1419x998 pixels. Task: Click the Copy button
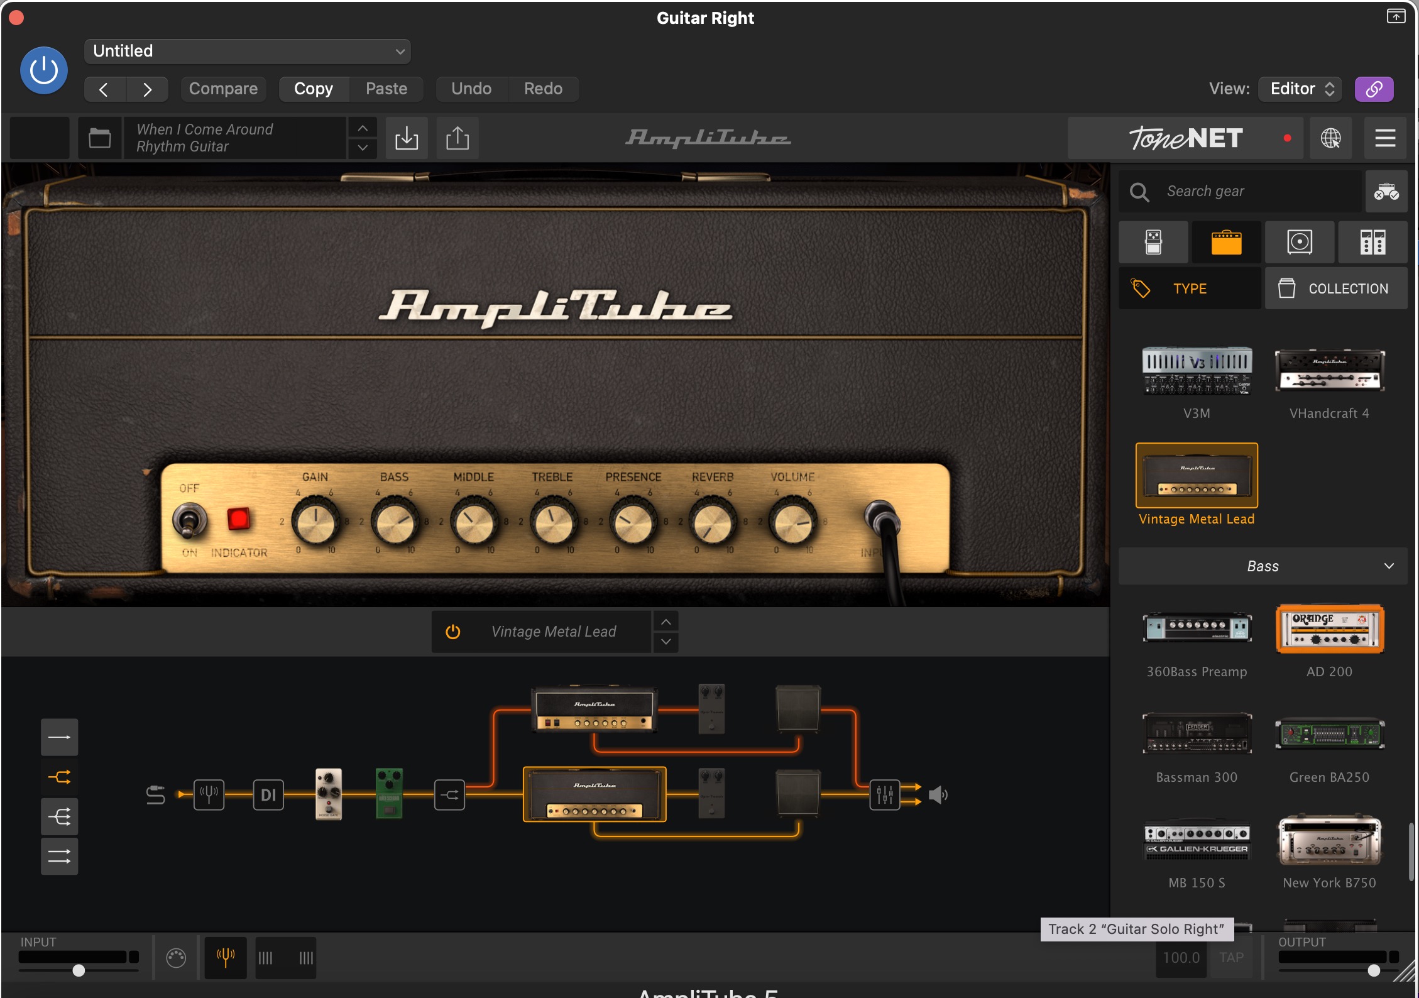coord(314,89)
